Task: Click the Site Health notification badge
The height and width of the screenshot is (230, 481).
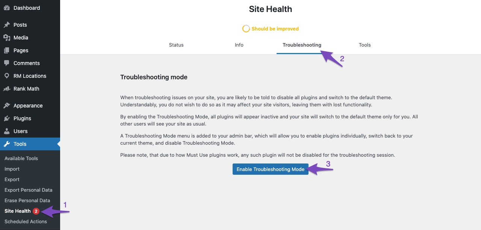Action: pos(36,211)
